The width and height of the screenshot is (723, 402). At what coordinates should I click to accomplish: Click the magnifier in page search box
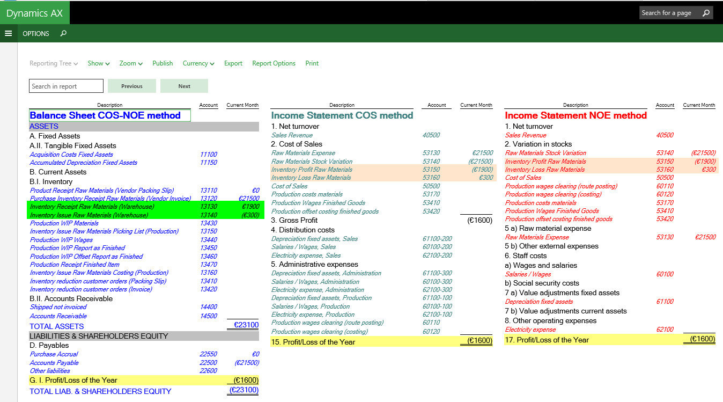coord(706,13)
